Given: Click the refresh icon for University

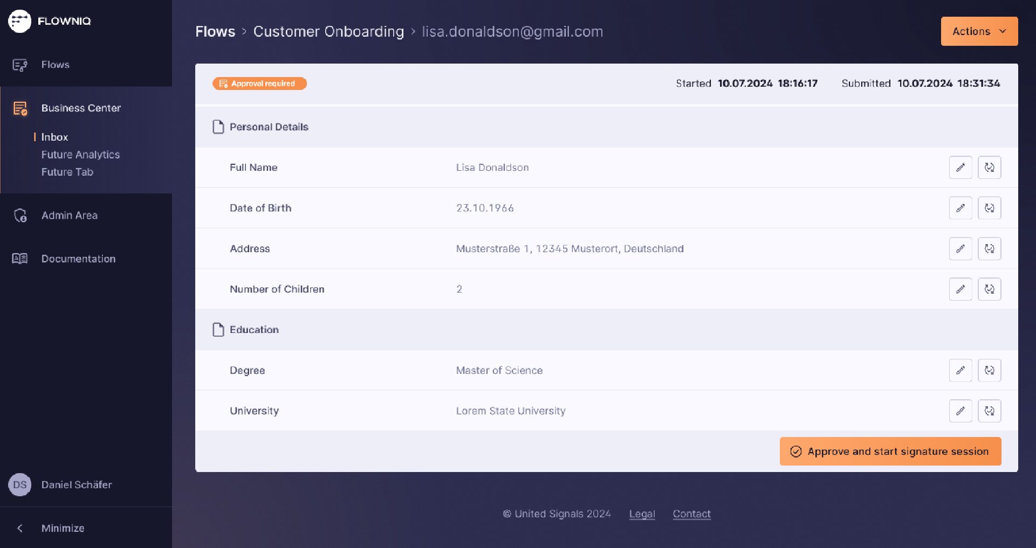Looking at the screenshot, I should pyautogui.click(x=989, y=411).
